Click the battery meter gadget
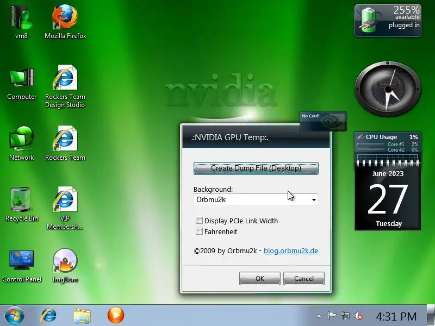The width and height of the screenshot is (435, 326). 388,21
